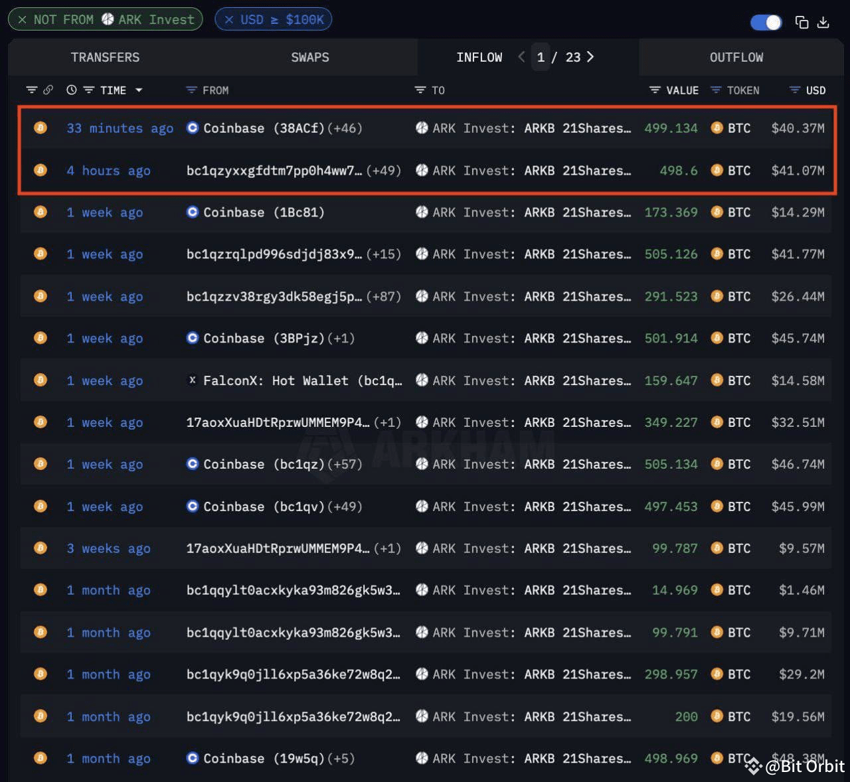Go to previous inflow page

(521, 57)
